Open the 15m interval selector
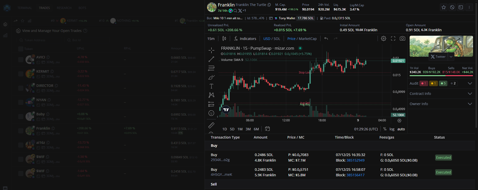Image resolution: width=478 pixels, height=190 pixels. coord(211,39)
